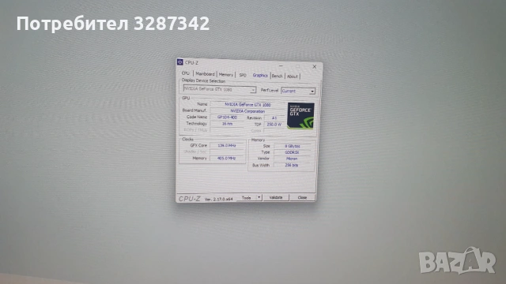This screenshot has height=284, width=506.
Task: Click the TDP '250.0 W' value
Action: (x=274, y=125)
